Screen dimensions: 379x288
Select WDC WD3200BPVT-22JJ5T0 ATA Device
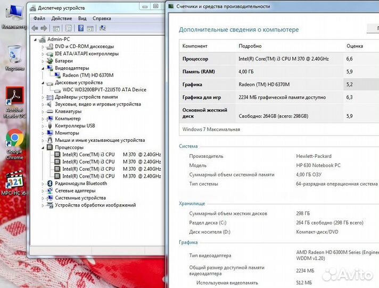coord(104,90)
